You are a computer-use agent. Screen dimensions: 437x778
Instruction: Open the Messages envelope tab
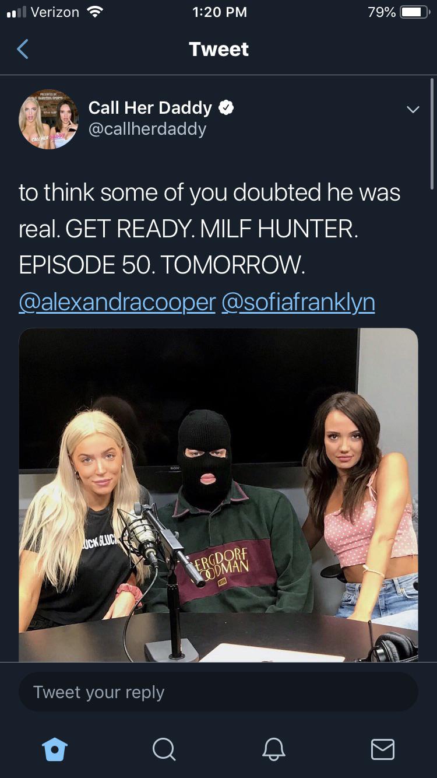(382, 749)
